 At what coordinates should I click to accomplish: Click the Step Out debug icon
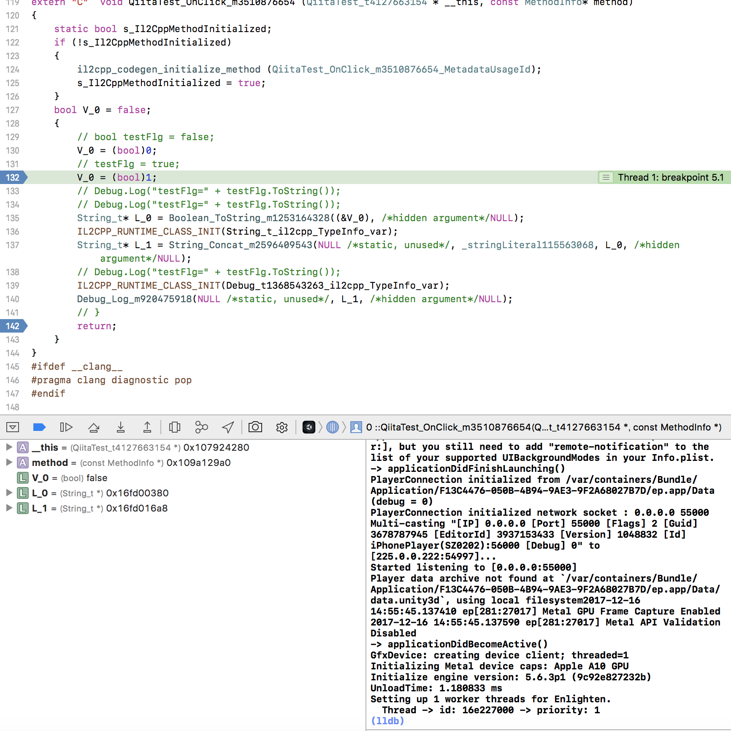147,428
